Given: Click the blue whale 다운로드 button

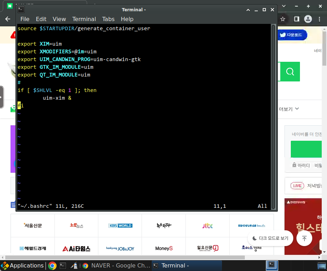Looking at the screenshot, I should tap(293, 35).
